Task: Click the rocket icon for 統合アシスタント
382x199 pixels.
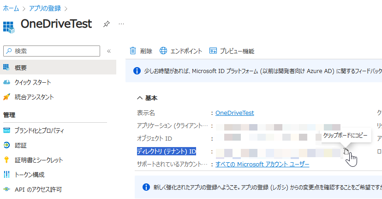Action: pos(6,97)
